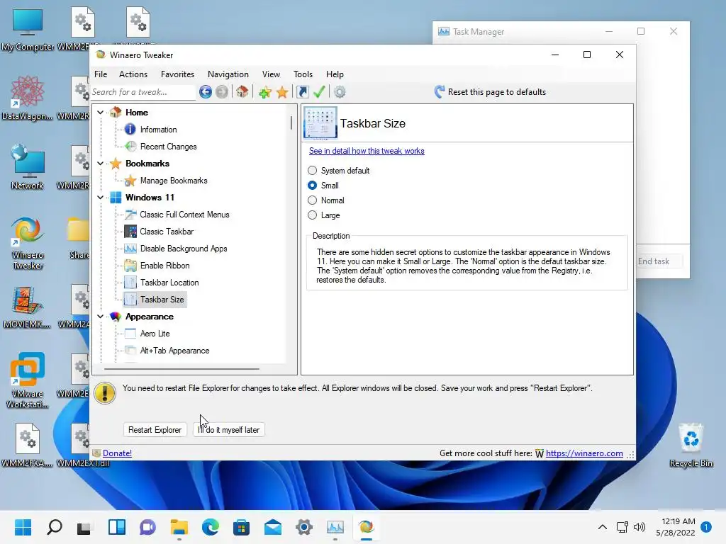Click the yellow warning exclamation icon
The width and height of the screenshot is (726, 544).
pyautogui.click(x=105, y=393)
